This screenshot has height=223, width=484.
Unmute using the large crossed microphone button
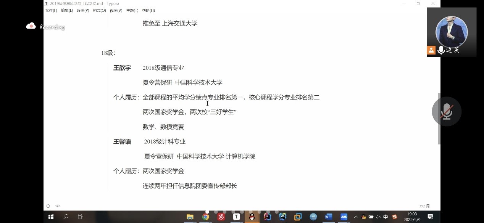pyautogui.click(x=447, y=111)
